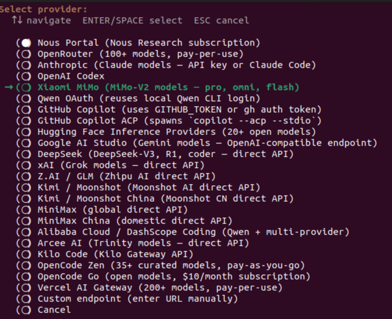Select the Custom endpoint option
Screen dimensions: 392x319
click(137, 299)
